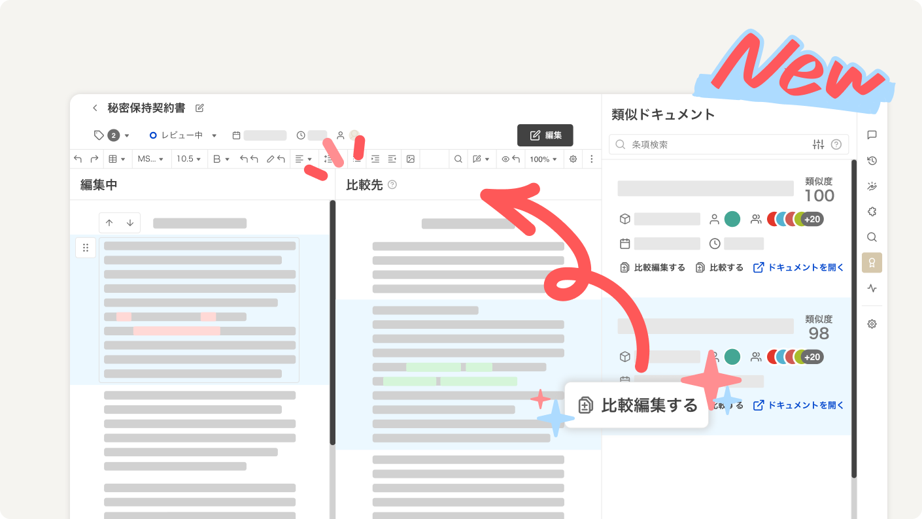Viewport: 922px width, 519px height.
Task: Click the 編集 button
Action: 545,135
